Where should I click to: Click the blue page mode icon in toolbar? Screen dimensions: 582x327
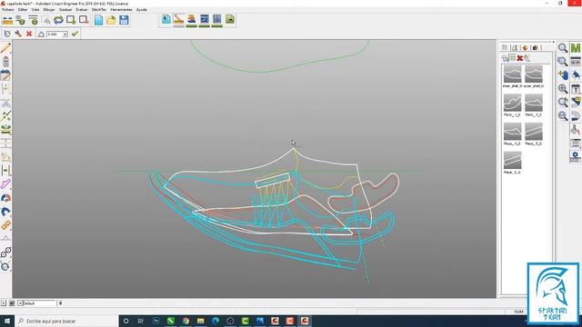166,20
